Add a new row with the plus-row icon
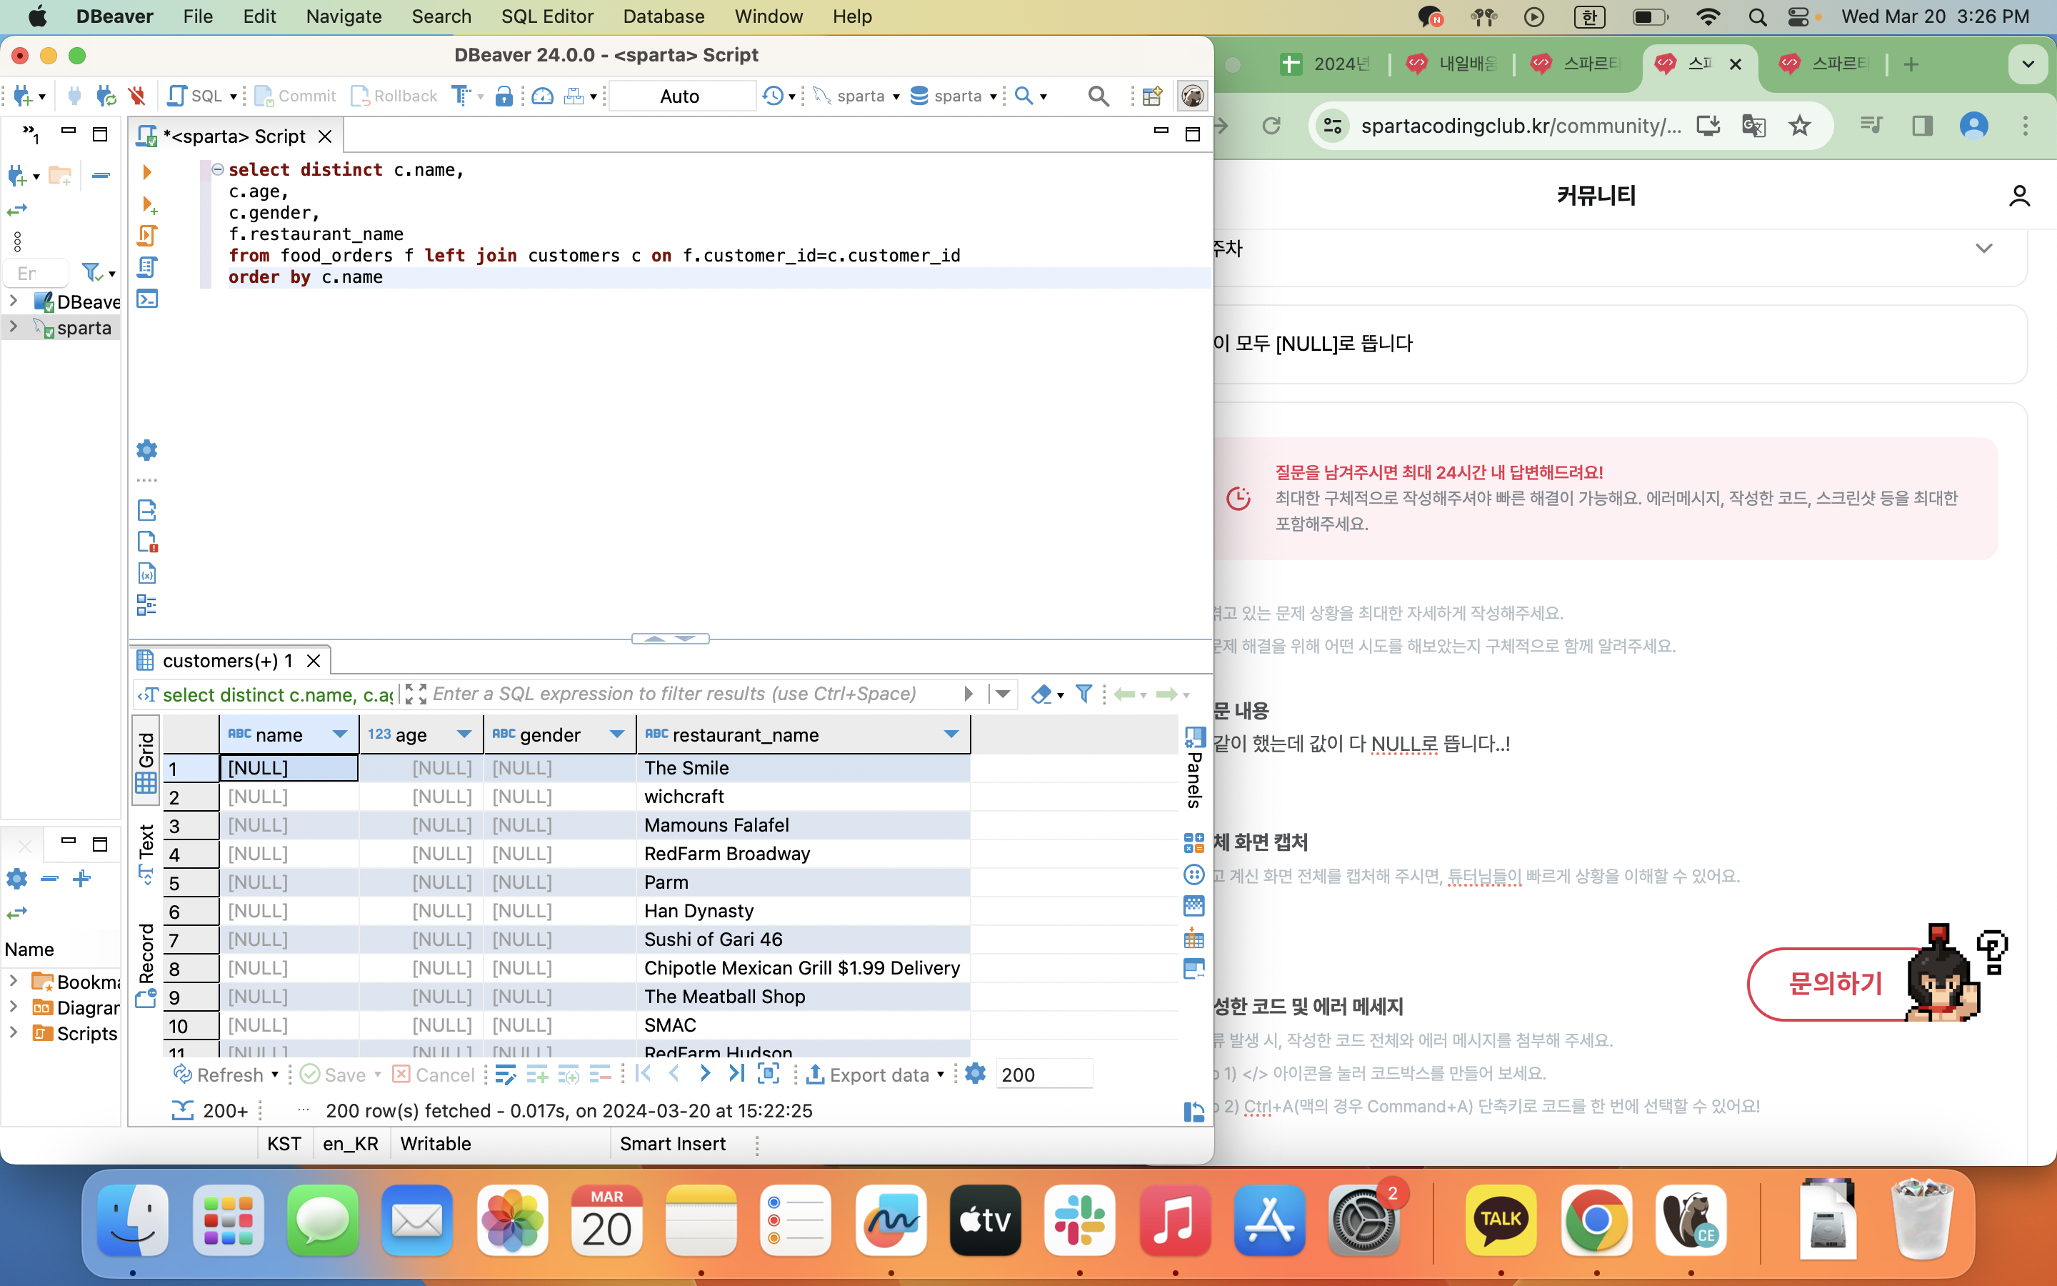Image resolution: width=2057 pixels, height=1286 pixels. pyautogui.click(x=537, y=1075)
